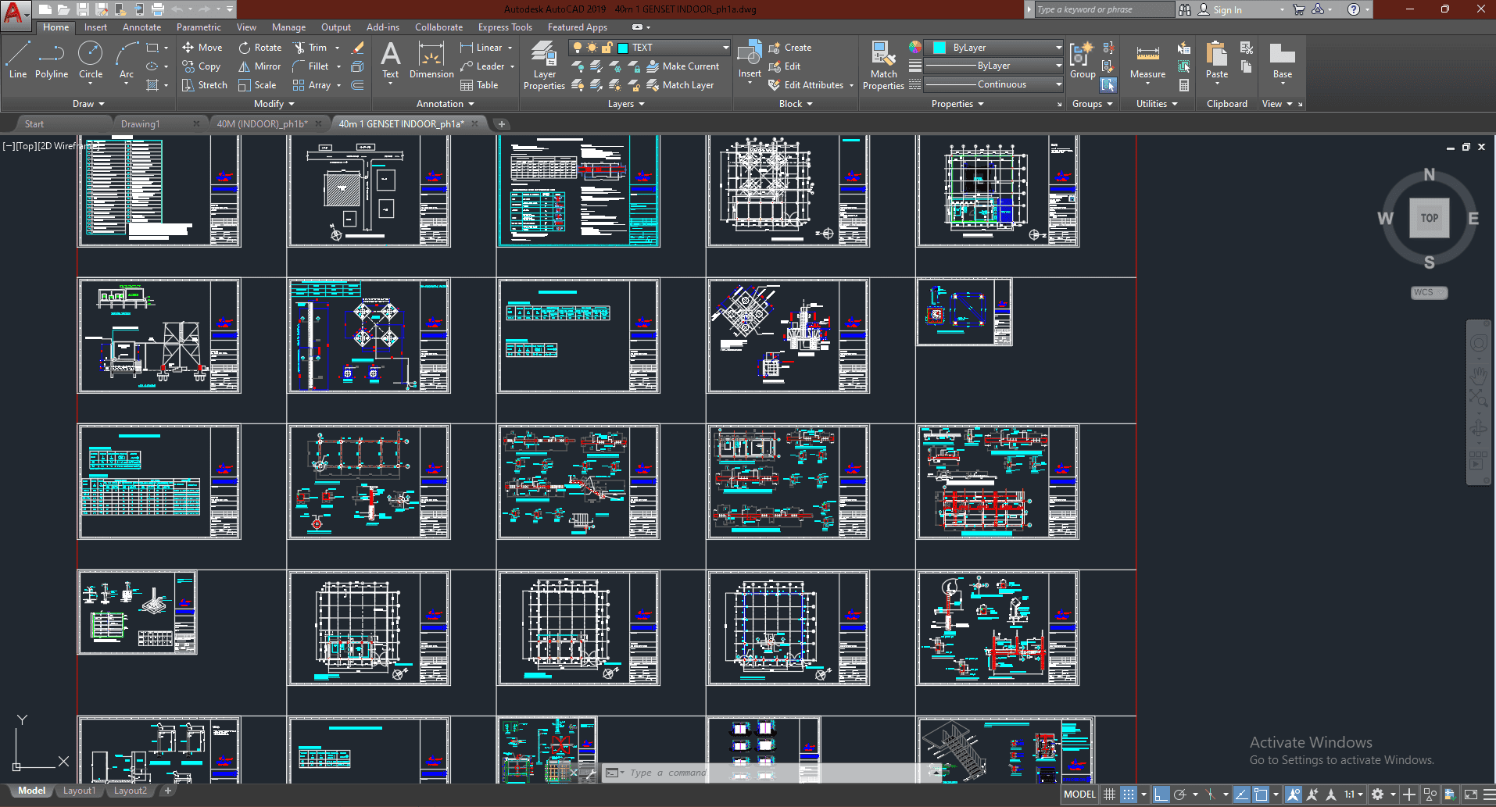Expand the Modify panel
The image size is (1496, 807).
pos(274,104)
